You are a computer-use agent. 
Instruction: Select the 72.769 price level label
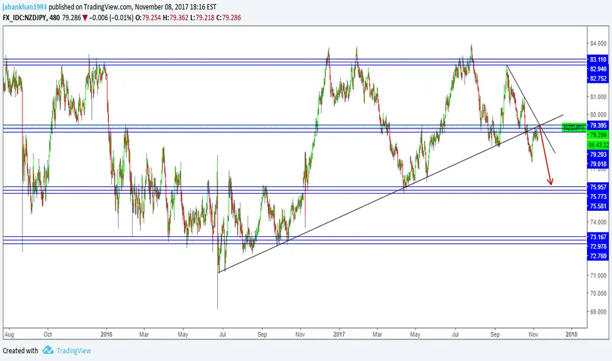598,256
